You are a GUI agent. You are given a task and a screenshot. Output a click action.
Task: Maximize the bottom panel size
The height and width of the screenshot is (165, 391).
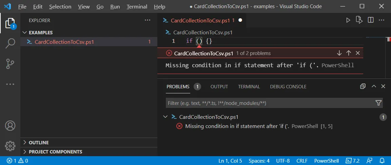pos(374,86)
